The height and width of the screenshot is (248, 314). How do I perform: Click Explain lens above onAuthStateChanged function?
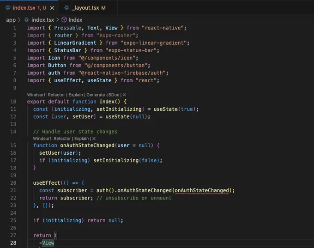pos(82,139)
